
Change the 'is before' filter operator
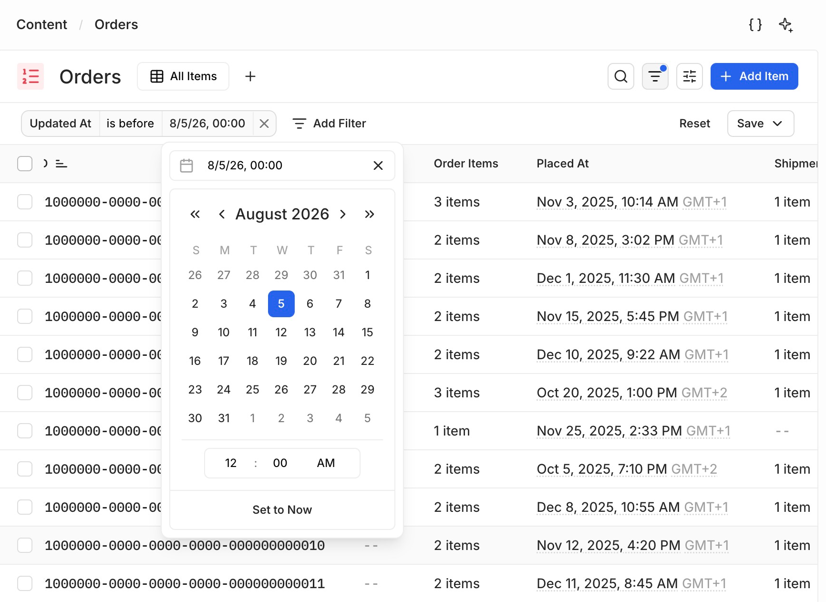tap(130, 124)
